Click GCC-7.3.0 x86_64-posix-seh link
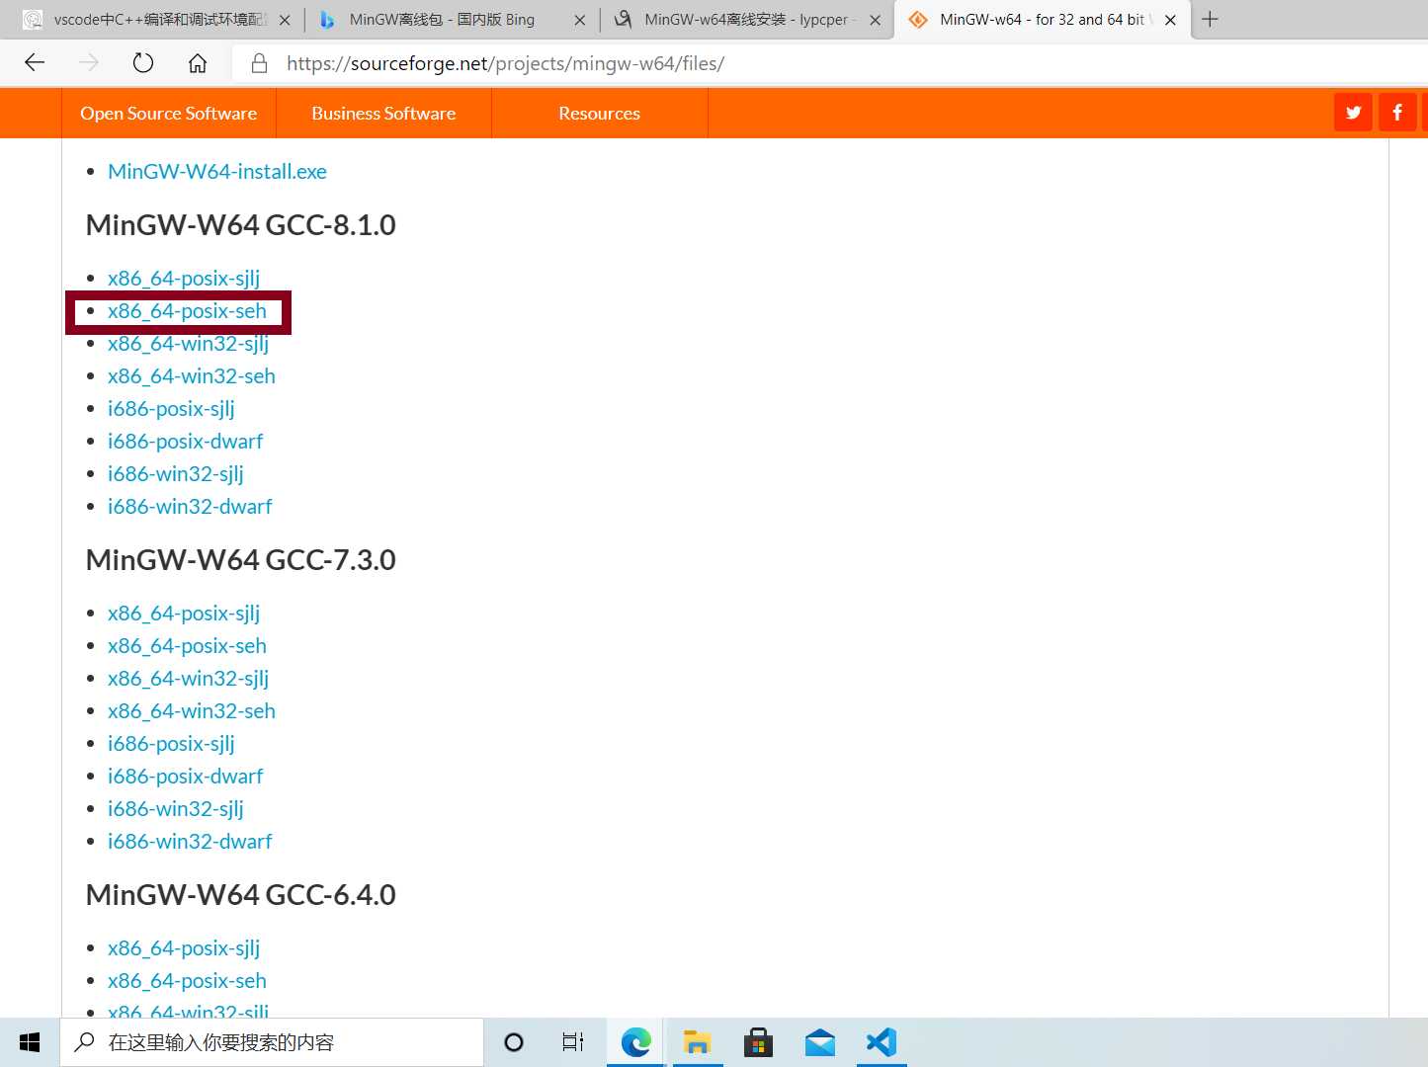This screenshot has height=1067, width=1428. click(187, 646)
